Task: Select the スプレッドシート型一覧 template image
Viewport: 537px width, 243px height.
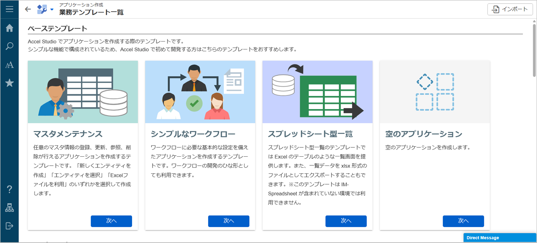Action: tap(317, 92)
